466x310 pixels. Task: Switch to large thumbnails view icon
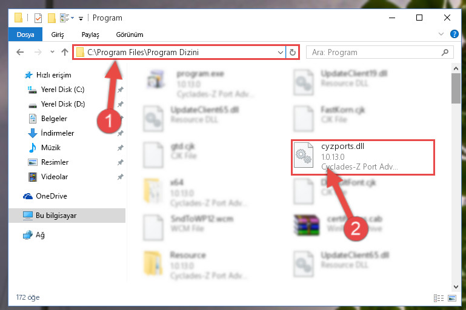point(452,298)
